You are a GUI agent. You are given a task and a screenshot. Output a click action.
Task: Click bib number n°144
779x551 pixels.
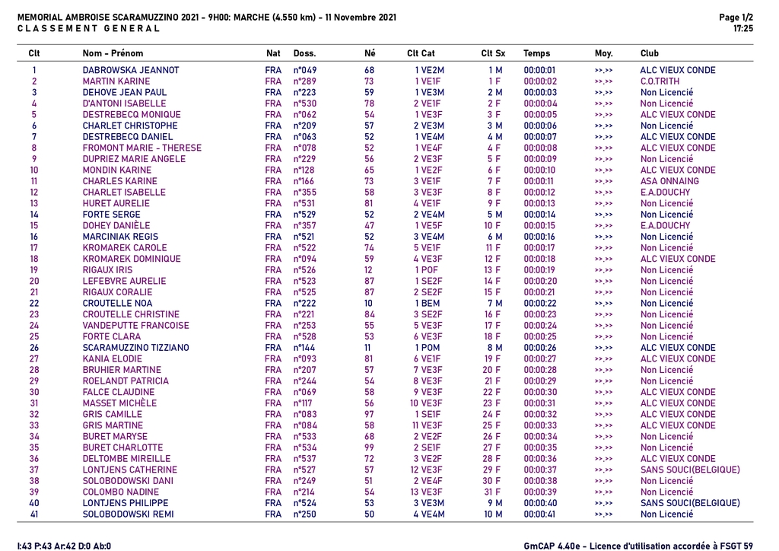click(304, 348)
